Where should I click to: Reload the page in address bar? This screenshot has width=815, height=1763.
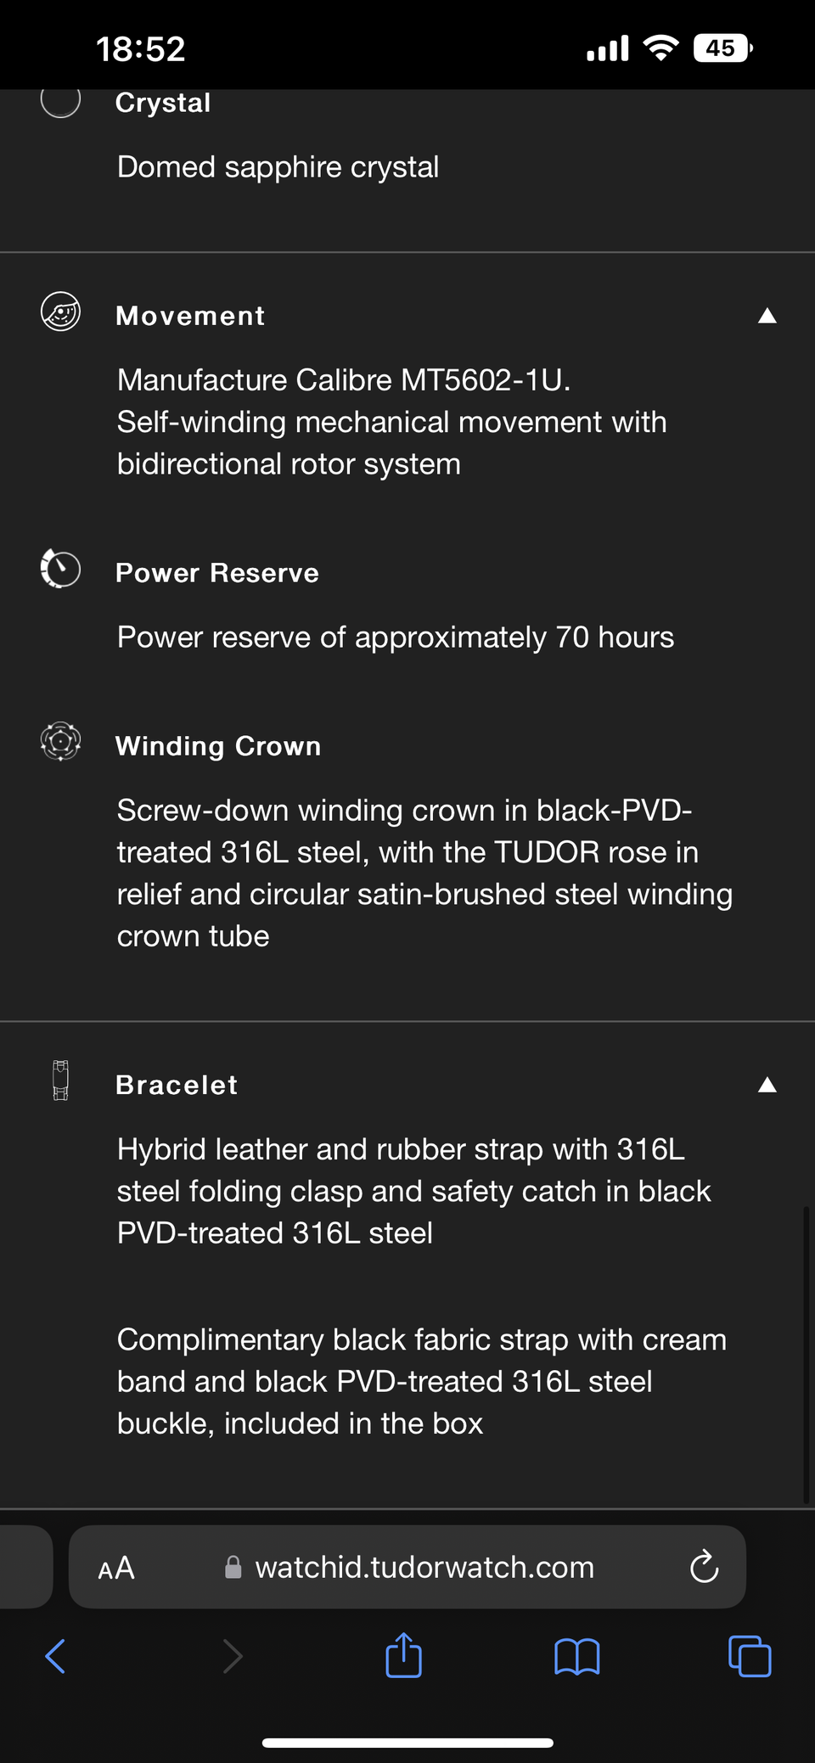click(x=704, y=1567)
